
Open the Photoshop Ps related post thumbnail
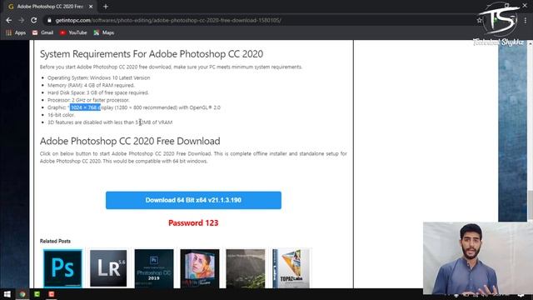tap(63, 268)
